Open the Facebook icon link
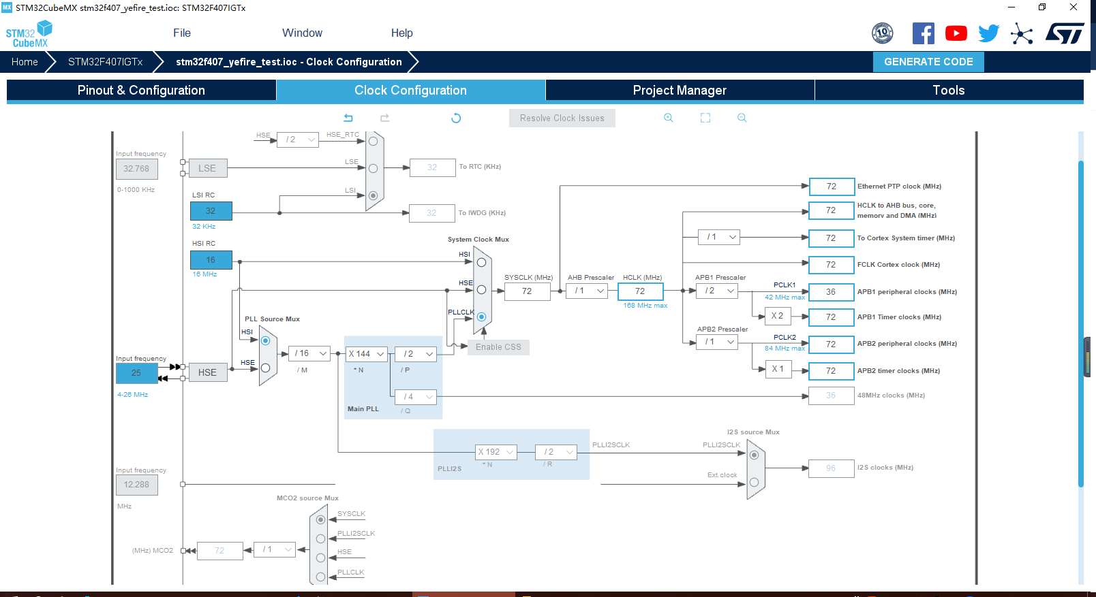 [x=924, y=33]
